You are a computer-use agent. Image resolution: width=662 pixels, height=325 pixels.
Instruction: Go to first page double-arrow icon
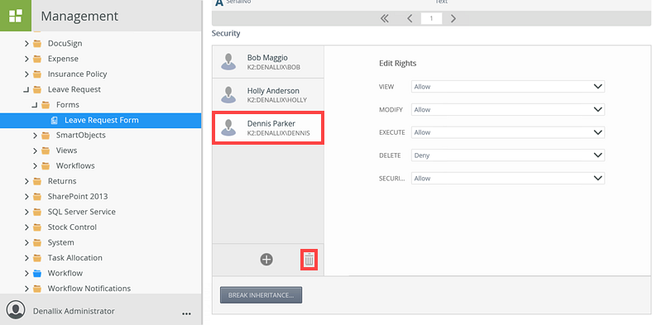coord(384,18)
